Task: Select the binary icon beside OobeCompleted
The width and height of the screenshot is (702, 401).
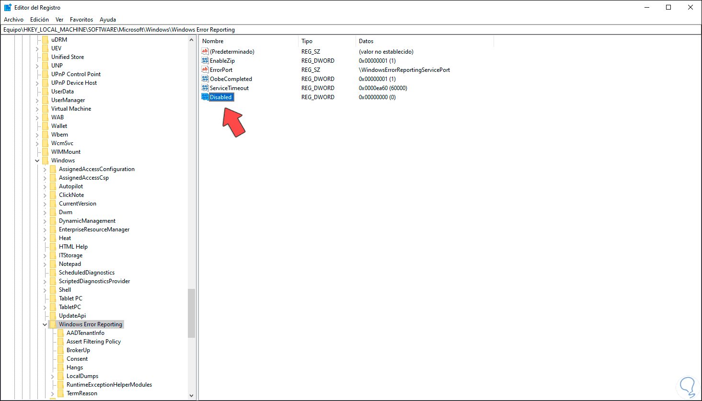Action: pos(205,79)
